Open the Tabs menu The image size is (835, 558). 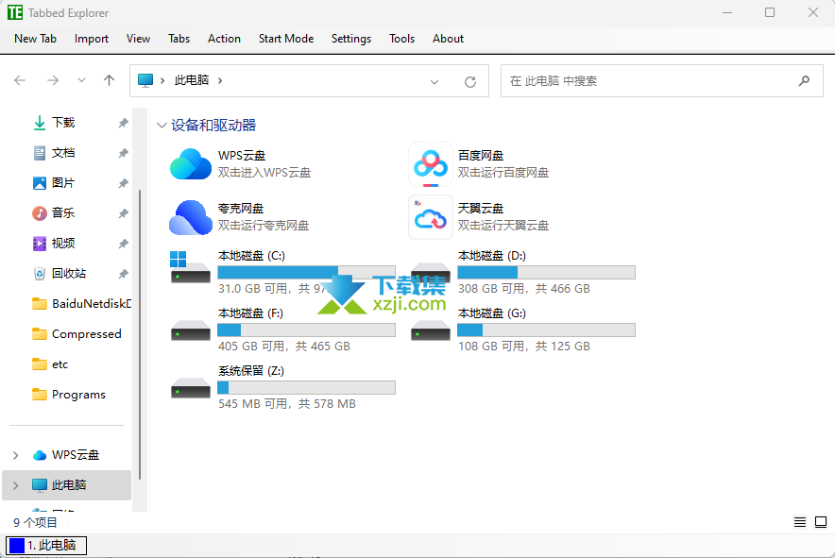pos(179,39)
